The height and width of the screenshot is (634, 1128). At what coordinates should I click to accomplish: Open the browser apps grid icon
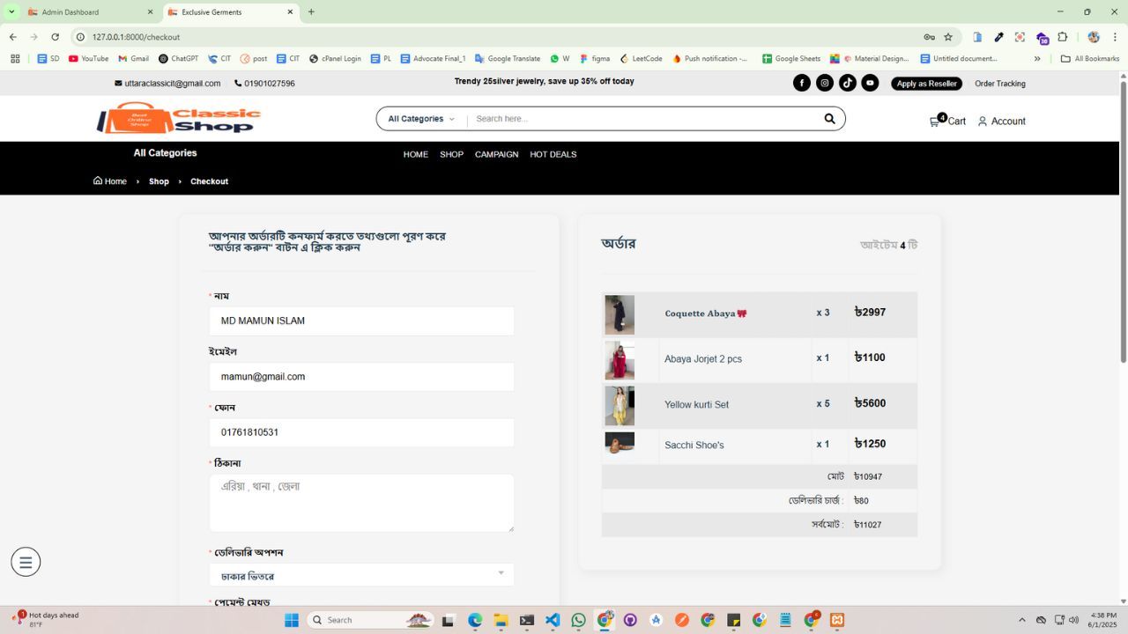[x=15, y=59]
